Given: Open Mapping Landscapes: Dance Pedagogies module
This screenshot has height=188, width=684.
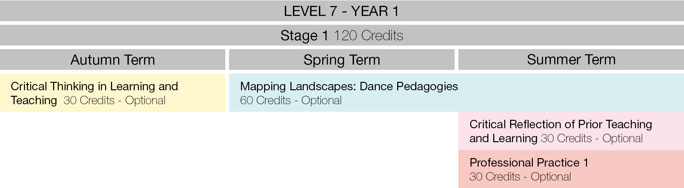Looking at the screenshot, I should pyautogui.click(x=349, y=86).
